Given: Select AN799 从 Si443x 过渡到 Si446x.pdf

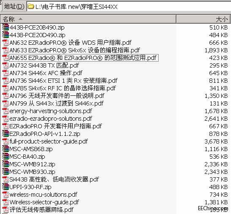Looking at the screenshot, I should (x=56, y=103).
